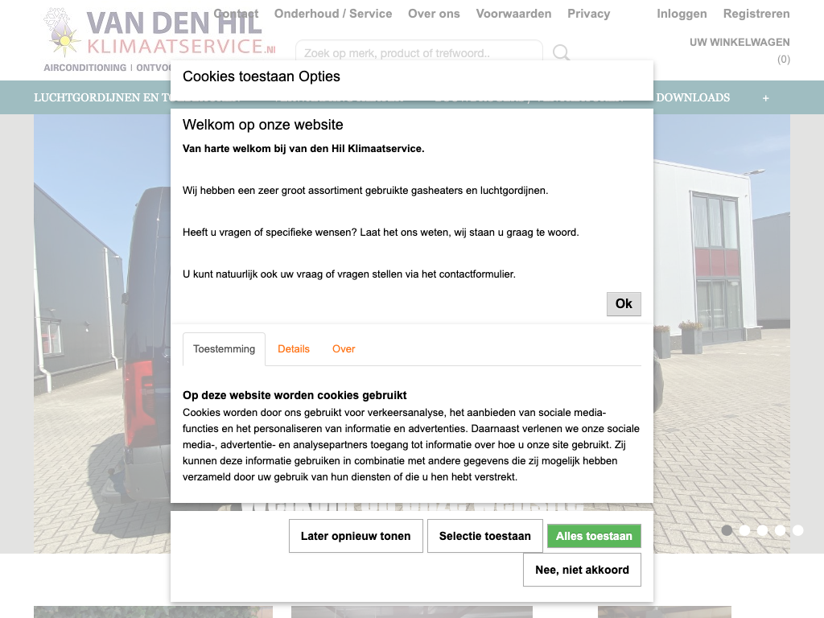Open Luchtgordijnen category in nav bar
Viewport: 824px width, 618px height.
(102, 97)
